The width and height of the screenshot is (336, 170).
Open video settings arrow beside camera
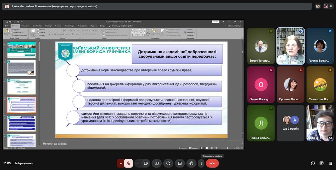tap(138, 163)
